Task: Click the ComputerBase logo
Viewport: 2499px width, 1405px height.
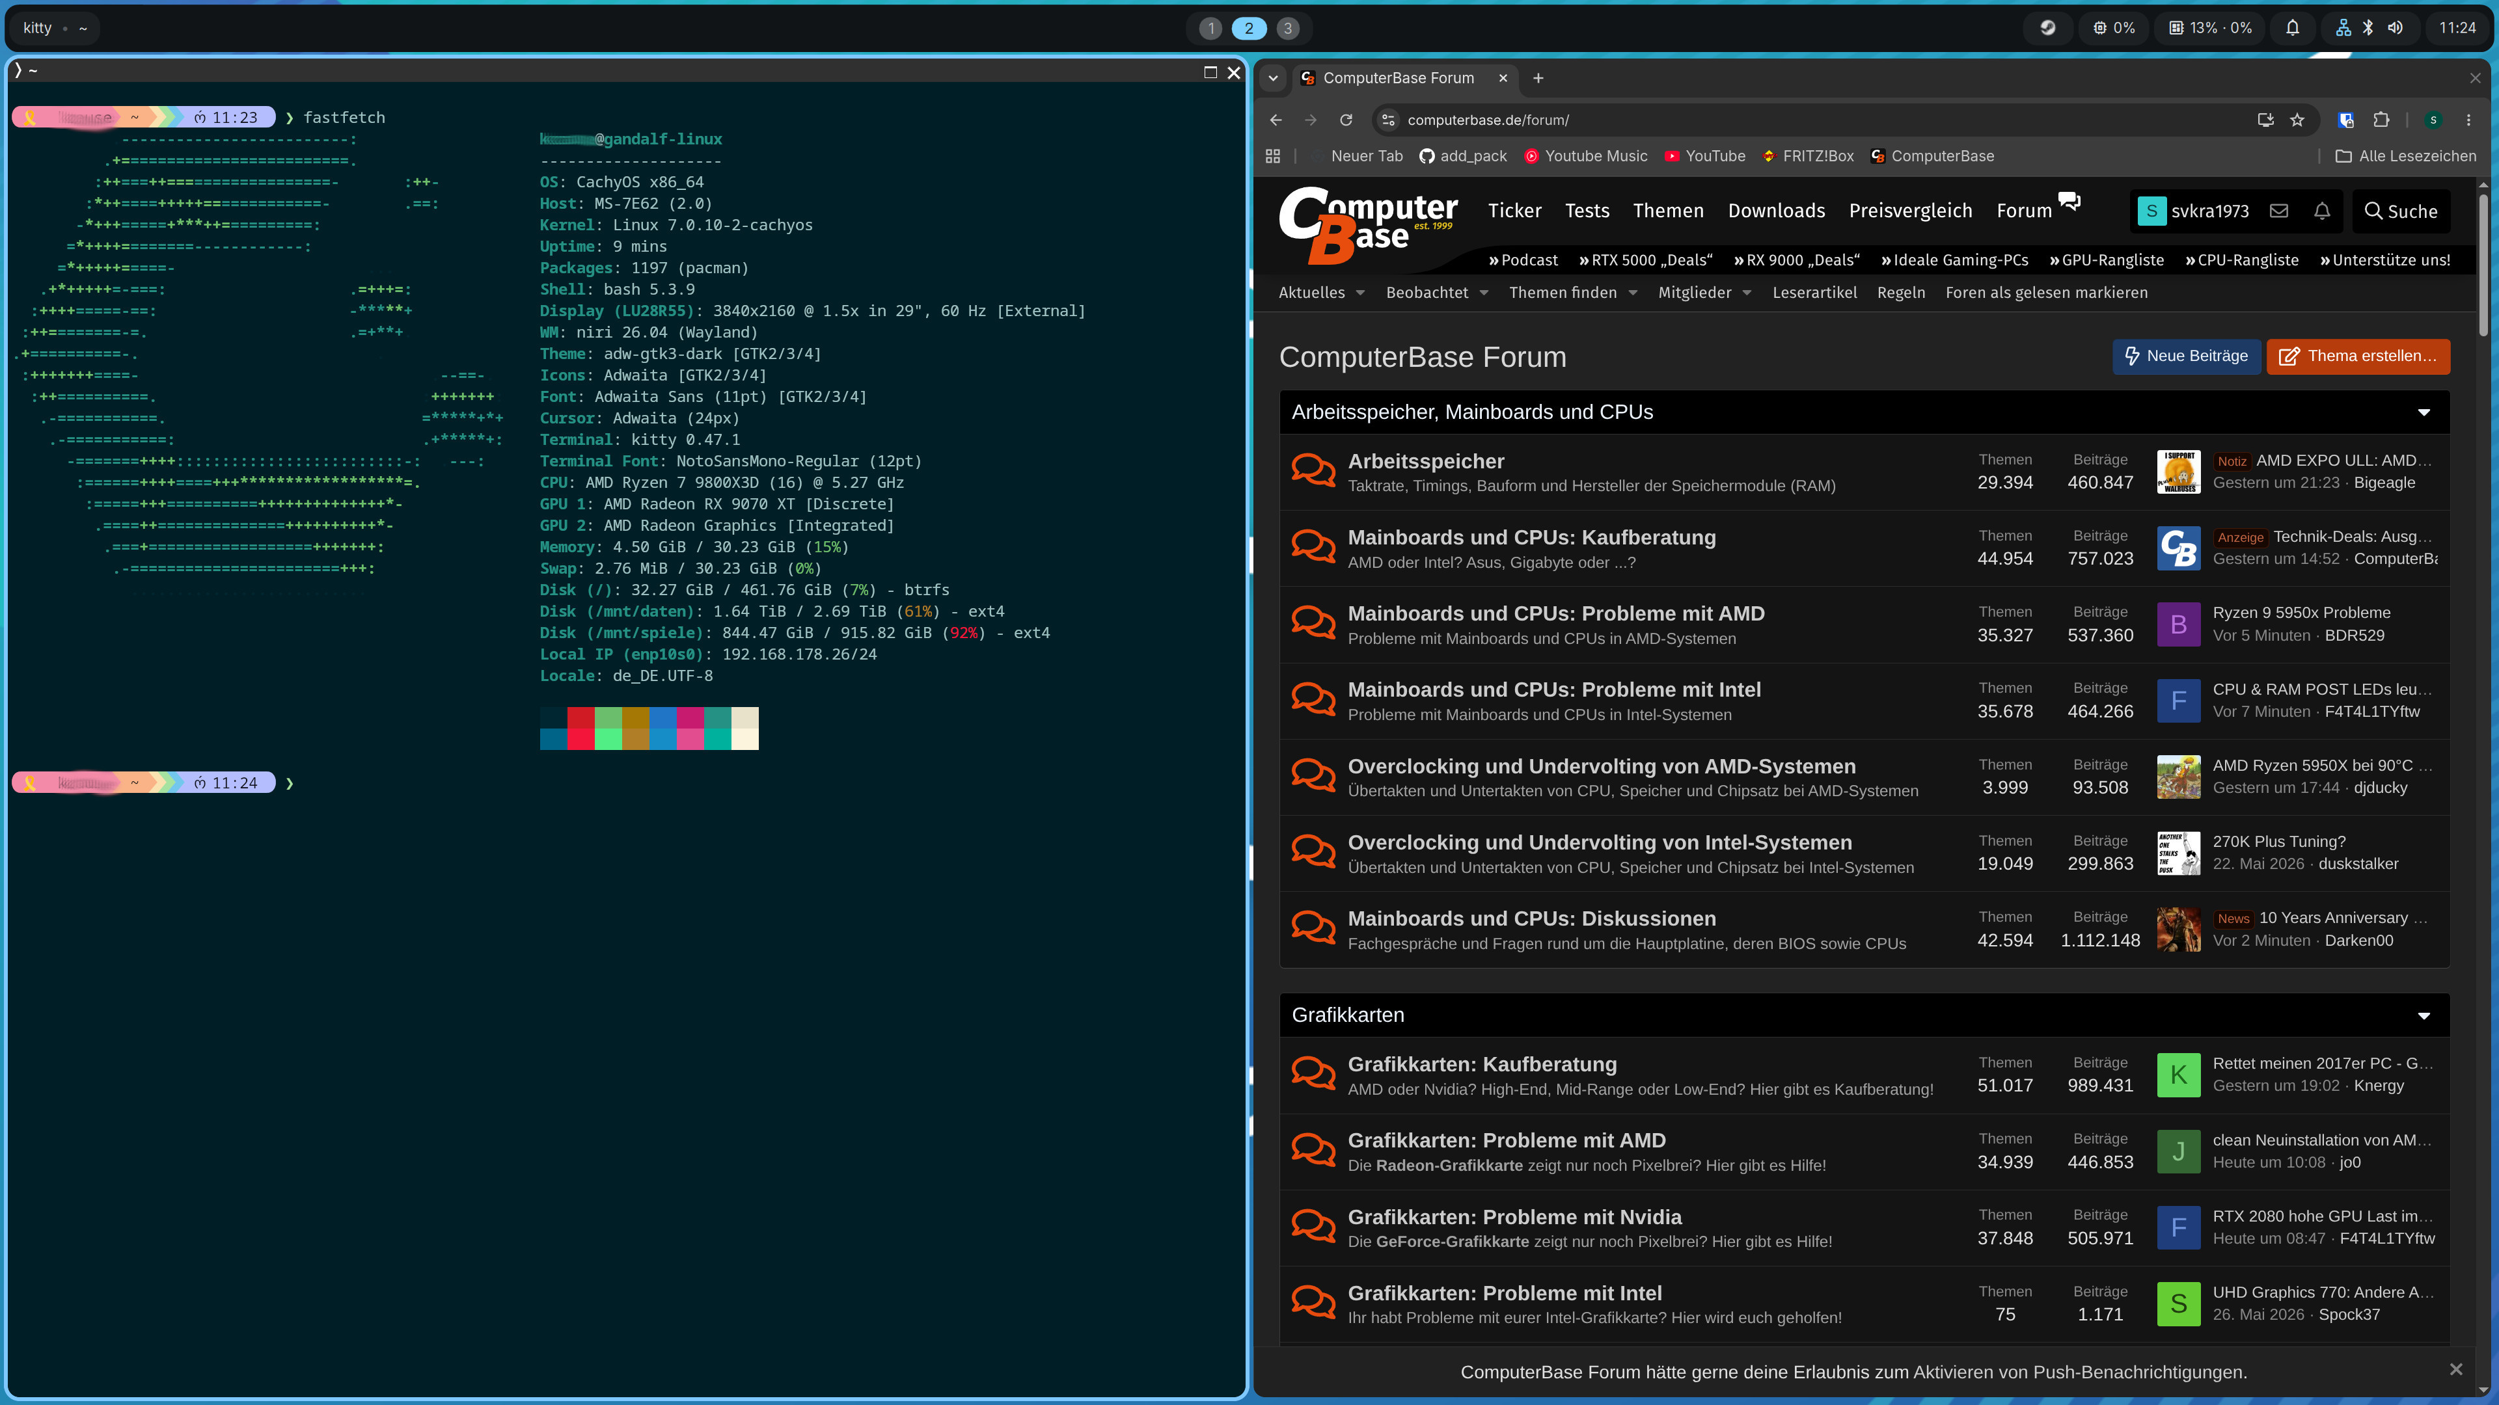Action: coord(1368,225)
